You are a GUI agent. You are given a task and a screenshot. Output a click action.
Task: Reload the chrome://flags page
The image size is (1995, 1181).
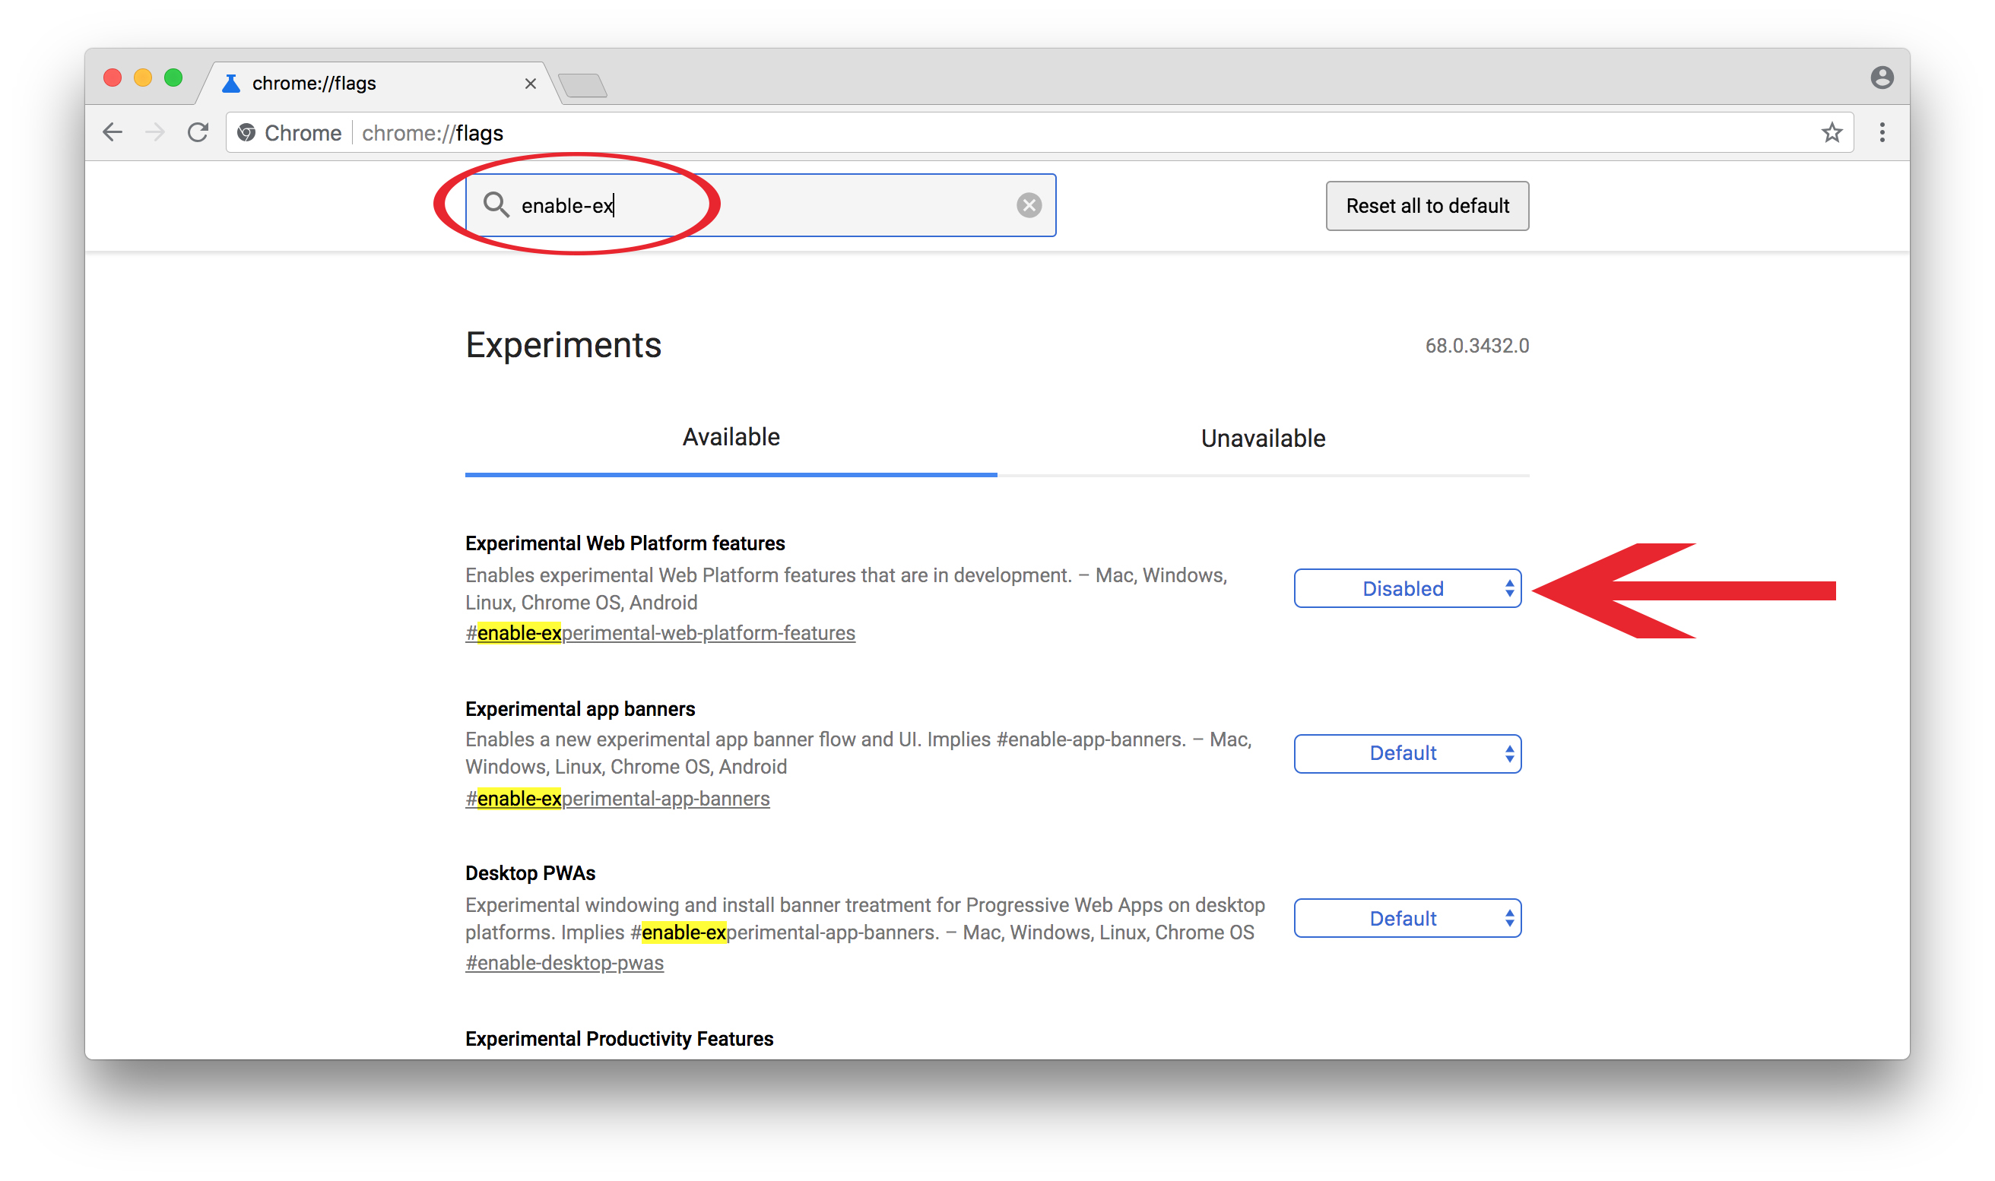coord(198,132)
